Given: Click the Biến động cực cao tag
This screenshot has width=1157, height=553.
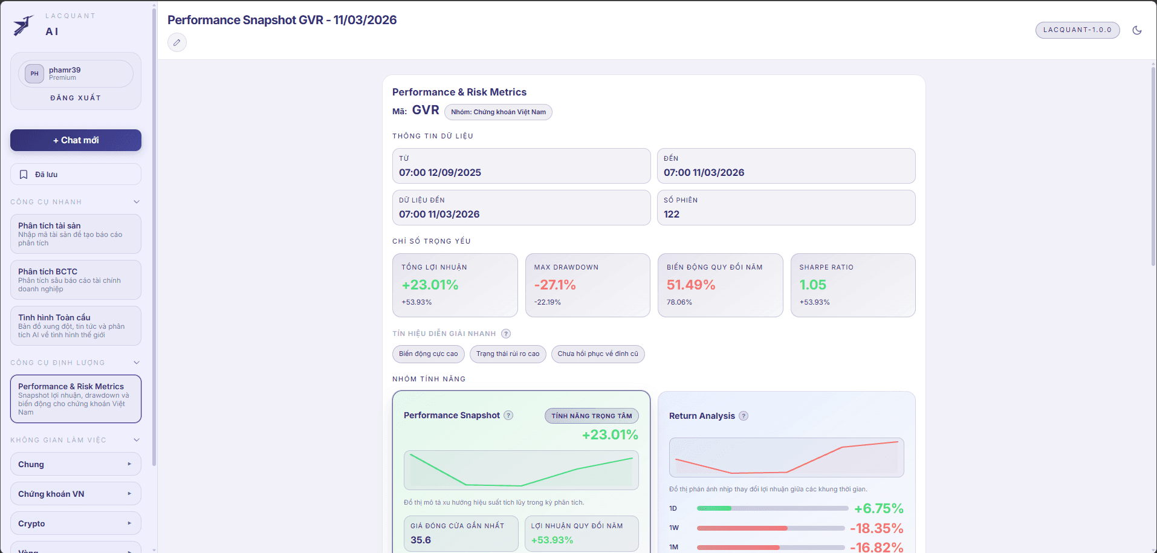Looking at the screenshot, I should pyautogui.click(x=428, y=354).
